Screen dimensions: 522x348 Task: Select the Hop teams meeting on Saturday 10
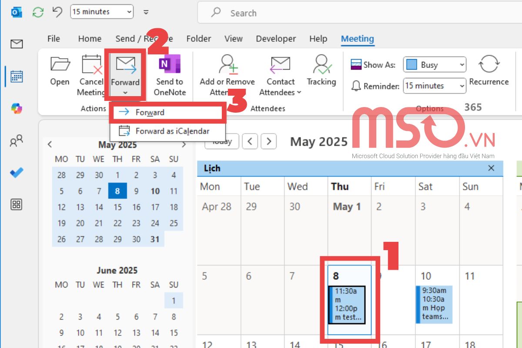(434, 304)
